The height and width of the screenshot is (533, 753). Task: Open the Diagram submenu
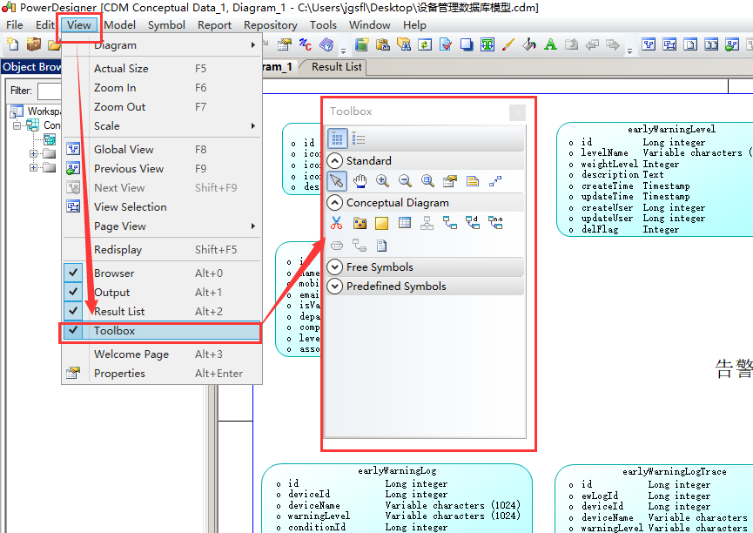tap(162, 45)
